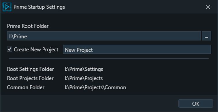
Task: Close the Prime Startup Settings dialog
Action: [208, 7]
